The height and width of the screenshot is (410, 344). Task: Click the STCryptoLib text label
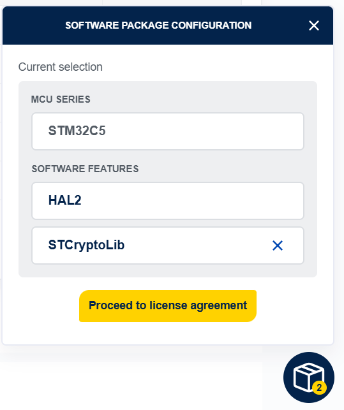tap(86, 245)
